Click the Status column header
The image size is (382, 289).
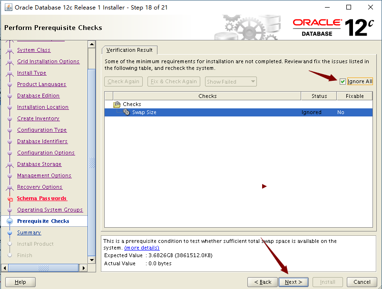pyautogui.click(x=319, y=96)
